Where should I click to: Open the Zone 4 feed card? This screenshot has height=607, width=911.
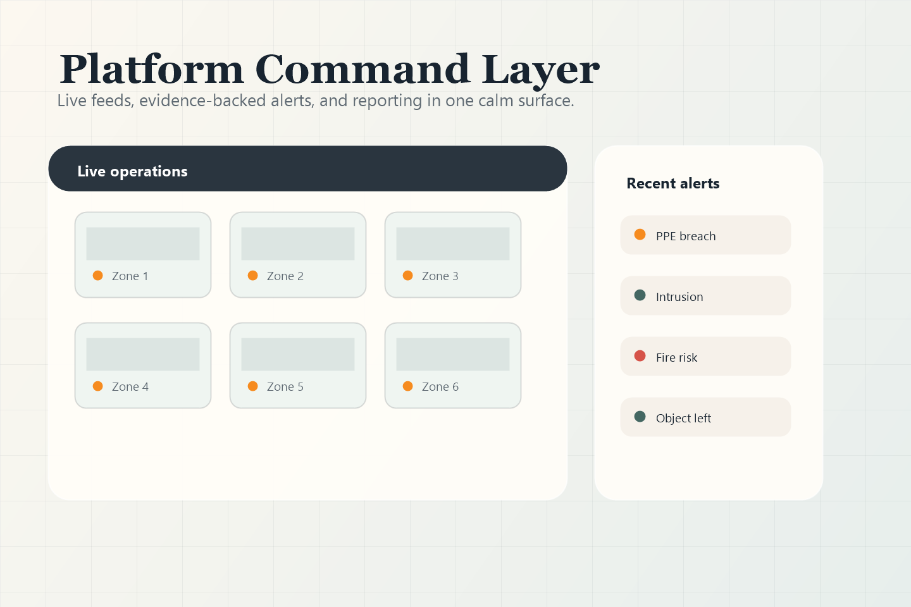tap(143, 365)
